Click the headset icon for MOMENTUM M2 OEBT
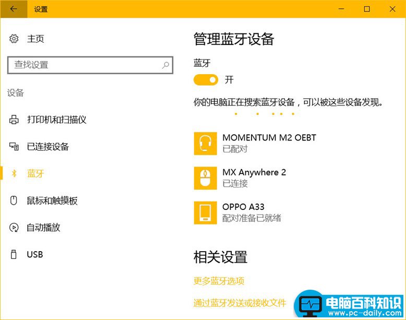Image resolution: width=406 pixels, height=320 pixels. (205, 144)
